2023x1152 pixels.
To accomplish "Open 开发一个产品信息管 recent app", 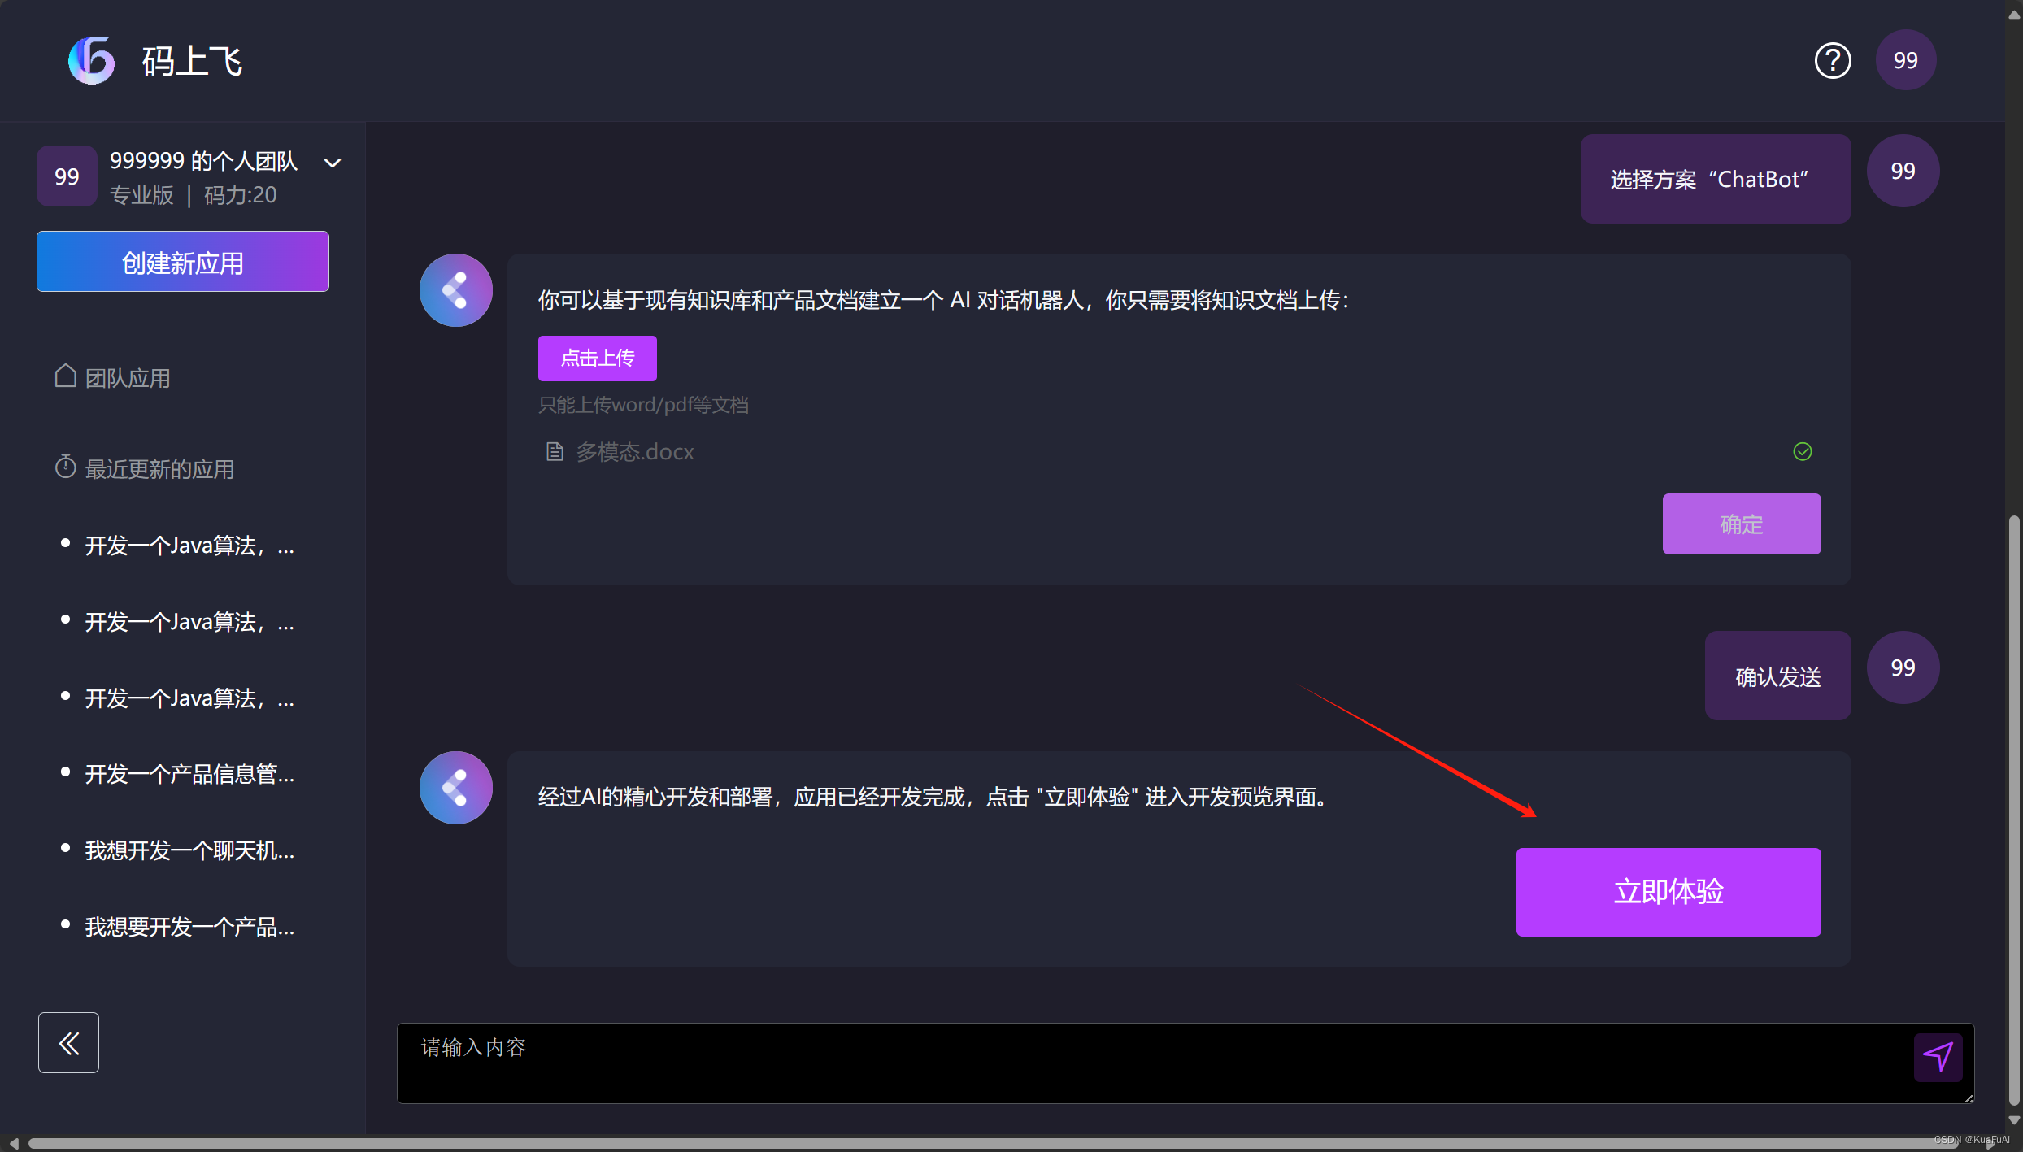I will point(189,774).
